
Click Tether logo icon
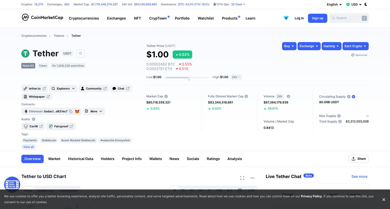point(25,54)
